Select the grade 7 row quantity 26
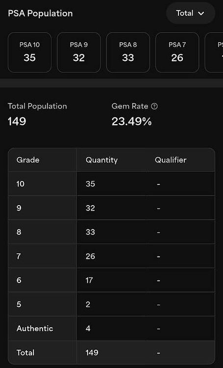The height and width of the screenshot is (368, 223). coord(90,256)
